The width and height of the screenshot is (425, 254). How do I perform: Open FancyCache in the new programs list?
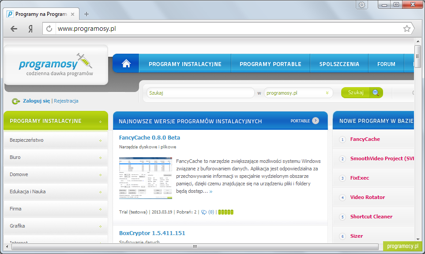click(365, 139)
